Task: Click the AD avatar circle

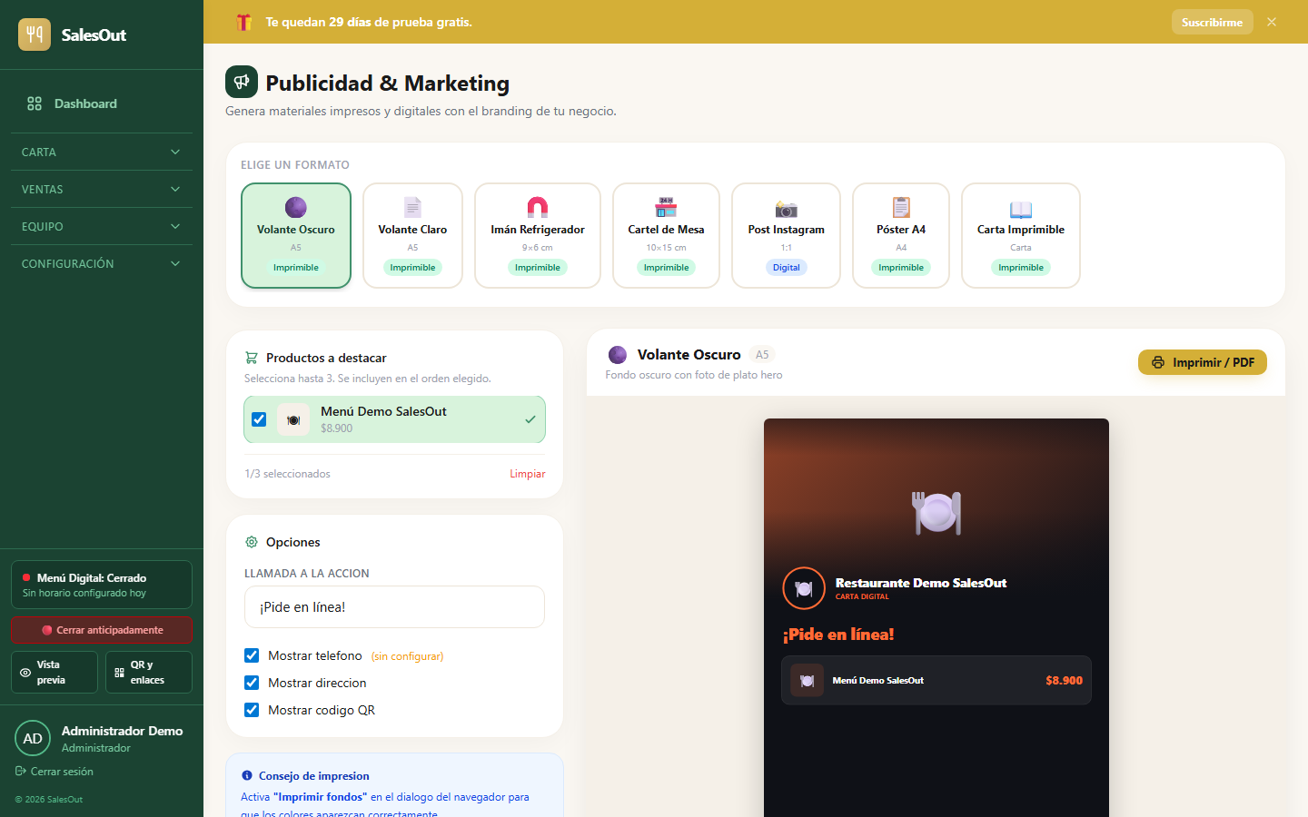Action: (33, 738)
